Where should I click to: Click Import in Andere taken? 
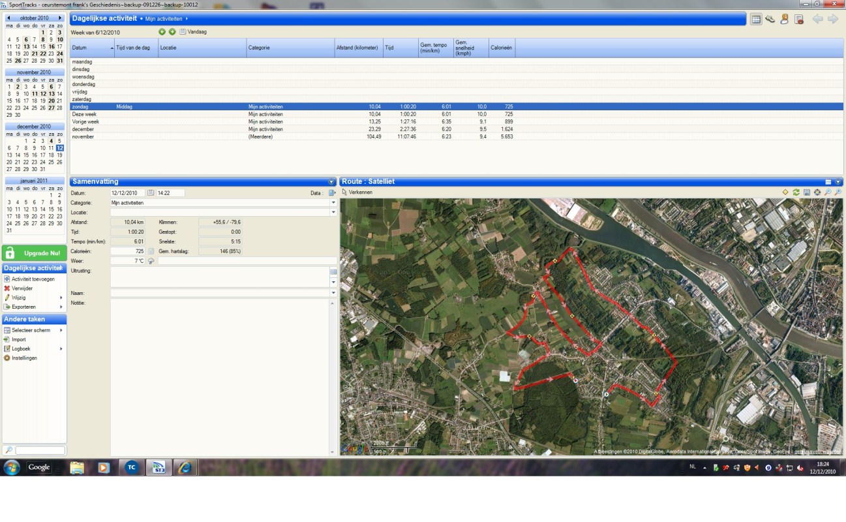18,339
